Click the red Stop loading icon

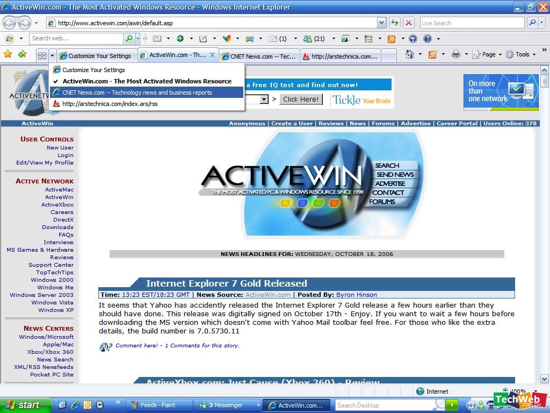pos(408,23)
